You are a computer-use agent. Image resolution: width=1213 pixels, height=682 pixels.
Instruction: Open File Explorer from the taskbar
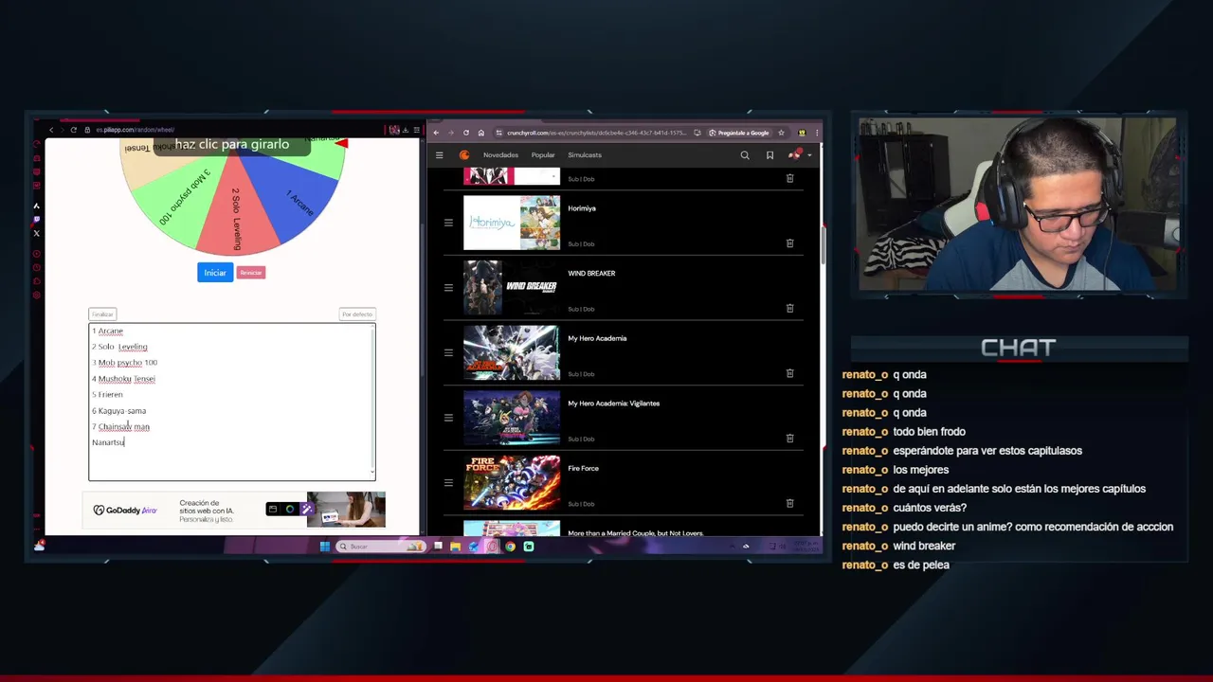pyautogui.click(x=456, y=547)
